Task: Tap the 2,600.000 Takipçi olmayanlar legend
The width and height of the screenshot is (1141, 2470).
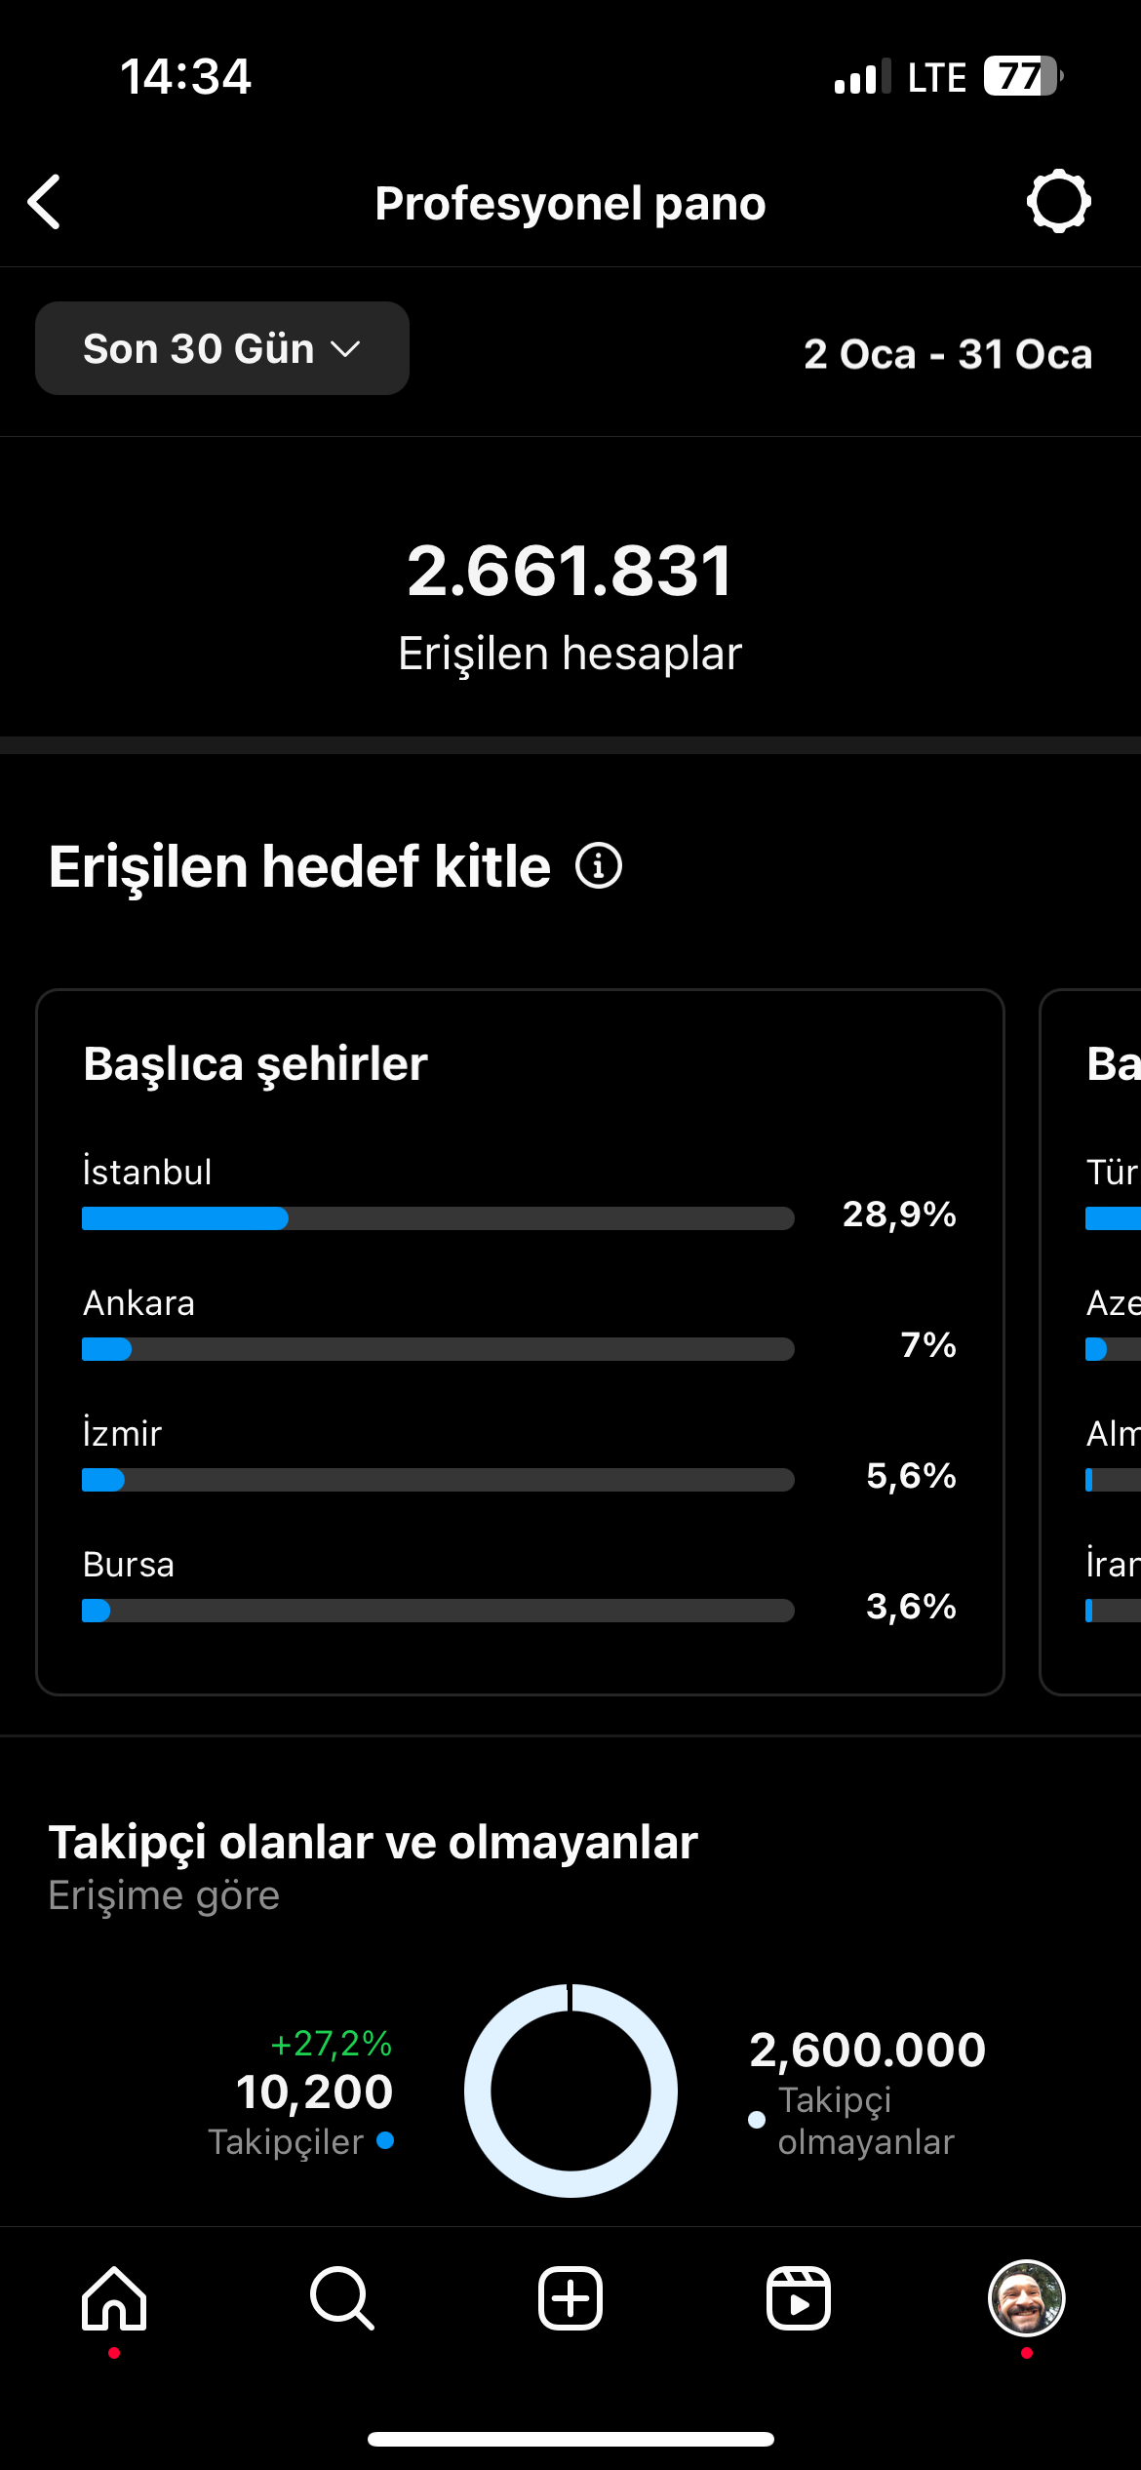Action: (867, 2092)
